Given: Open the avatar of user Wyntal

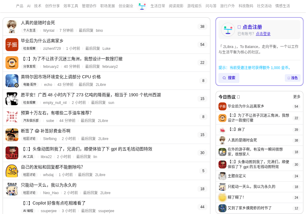Looking at the screenshot, I should (x=12, y=27).
